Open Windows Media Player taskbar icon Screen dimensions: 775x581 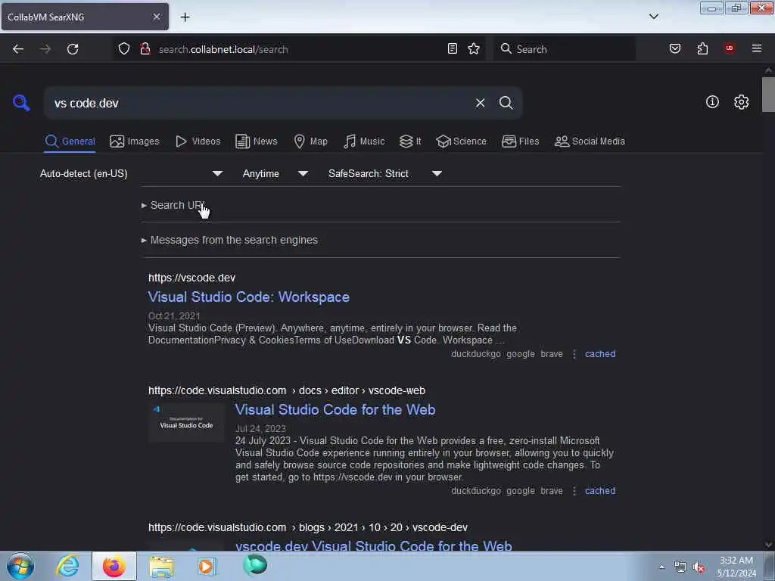click(207, 566)
